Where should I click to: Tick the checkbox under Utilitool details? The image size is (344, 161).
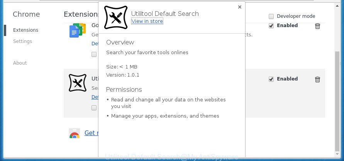point(94,108)
